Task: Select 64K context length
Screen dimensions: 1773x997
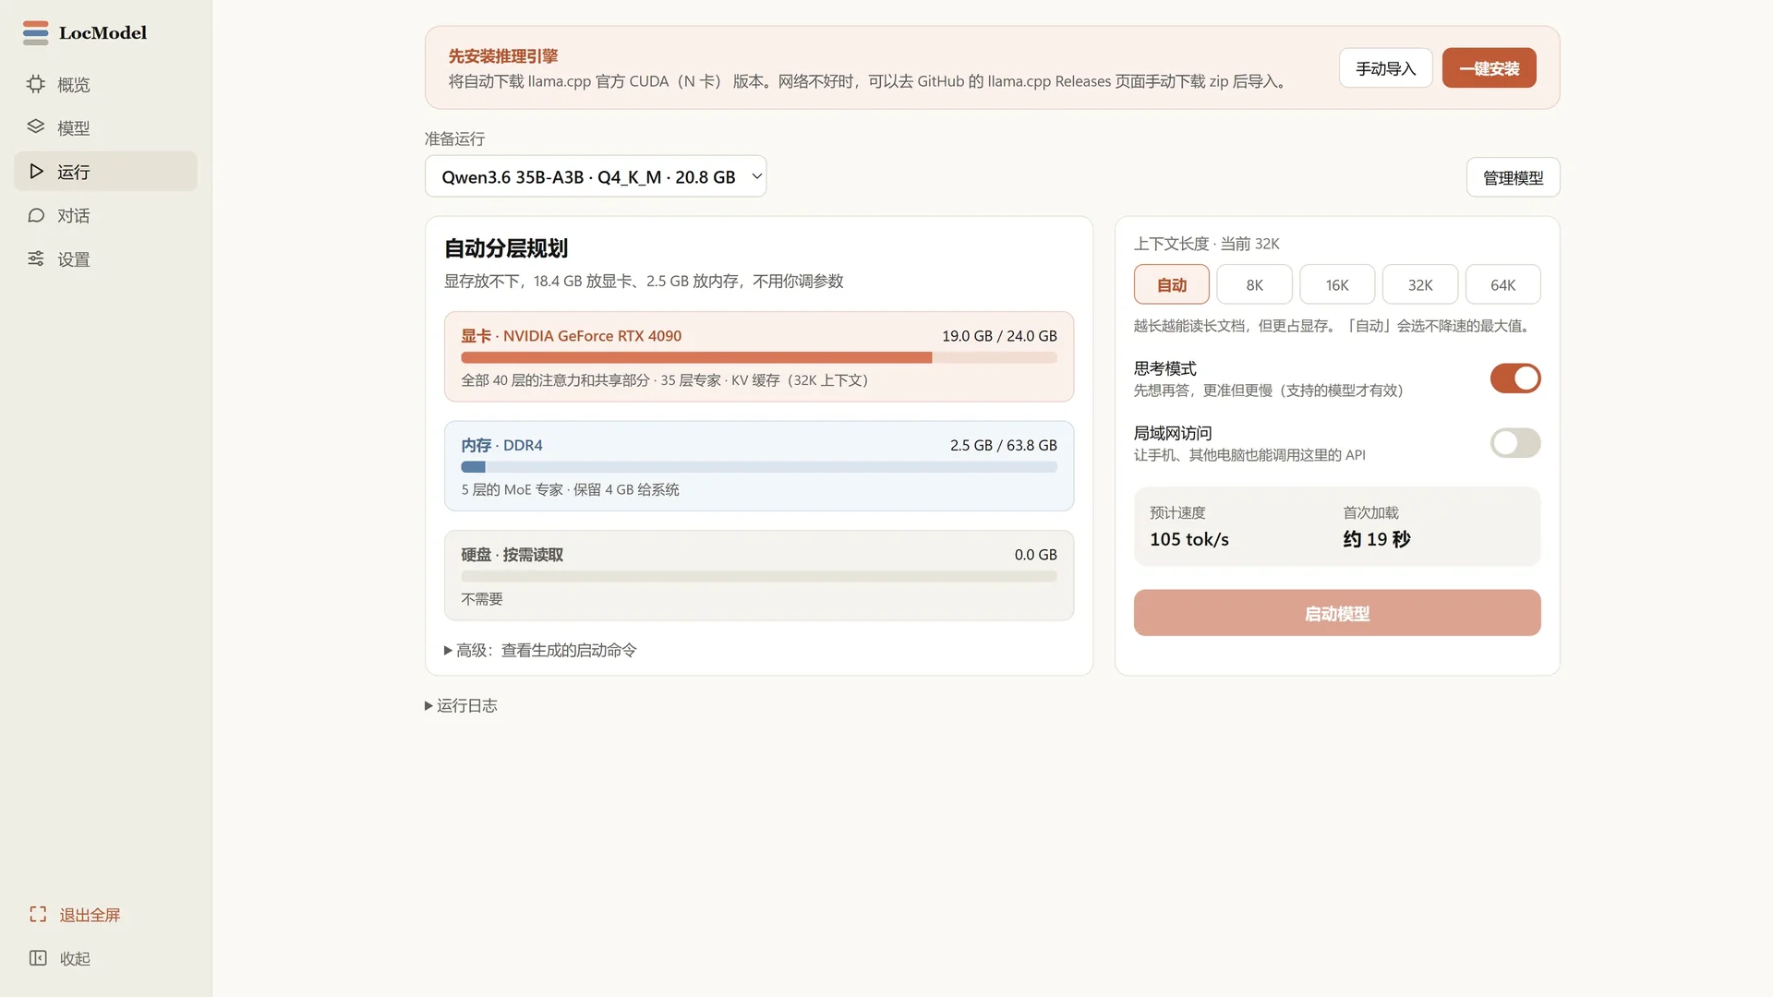Action: [x=1502, y=284]
